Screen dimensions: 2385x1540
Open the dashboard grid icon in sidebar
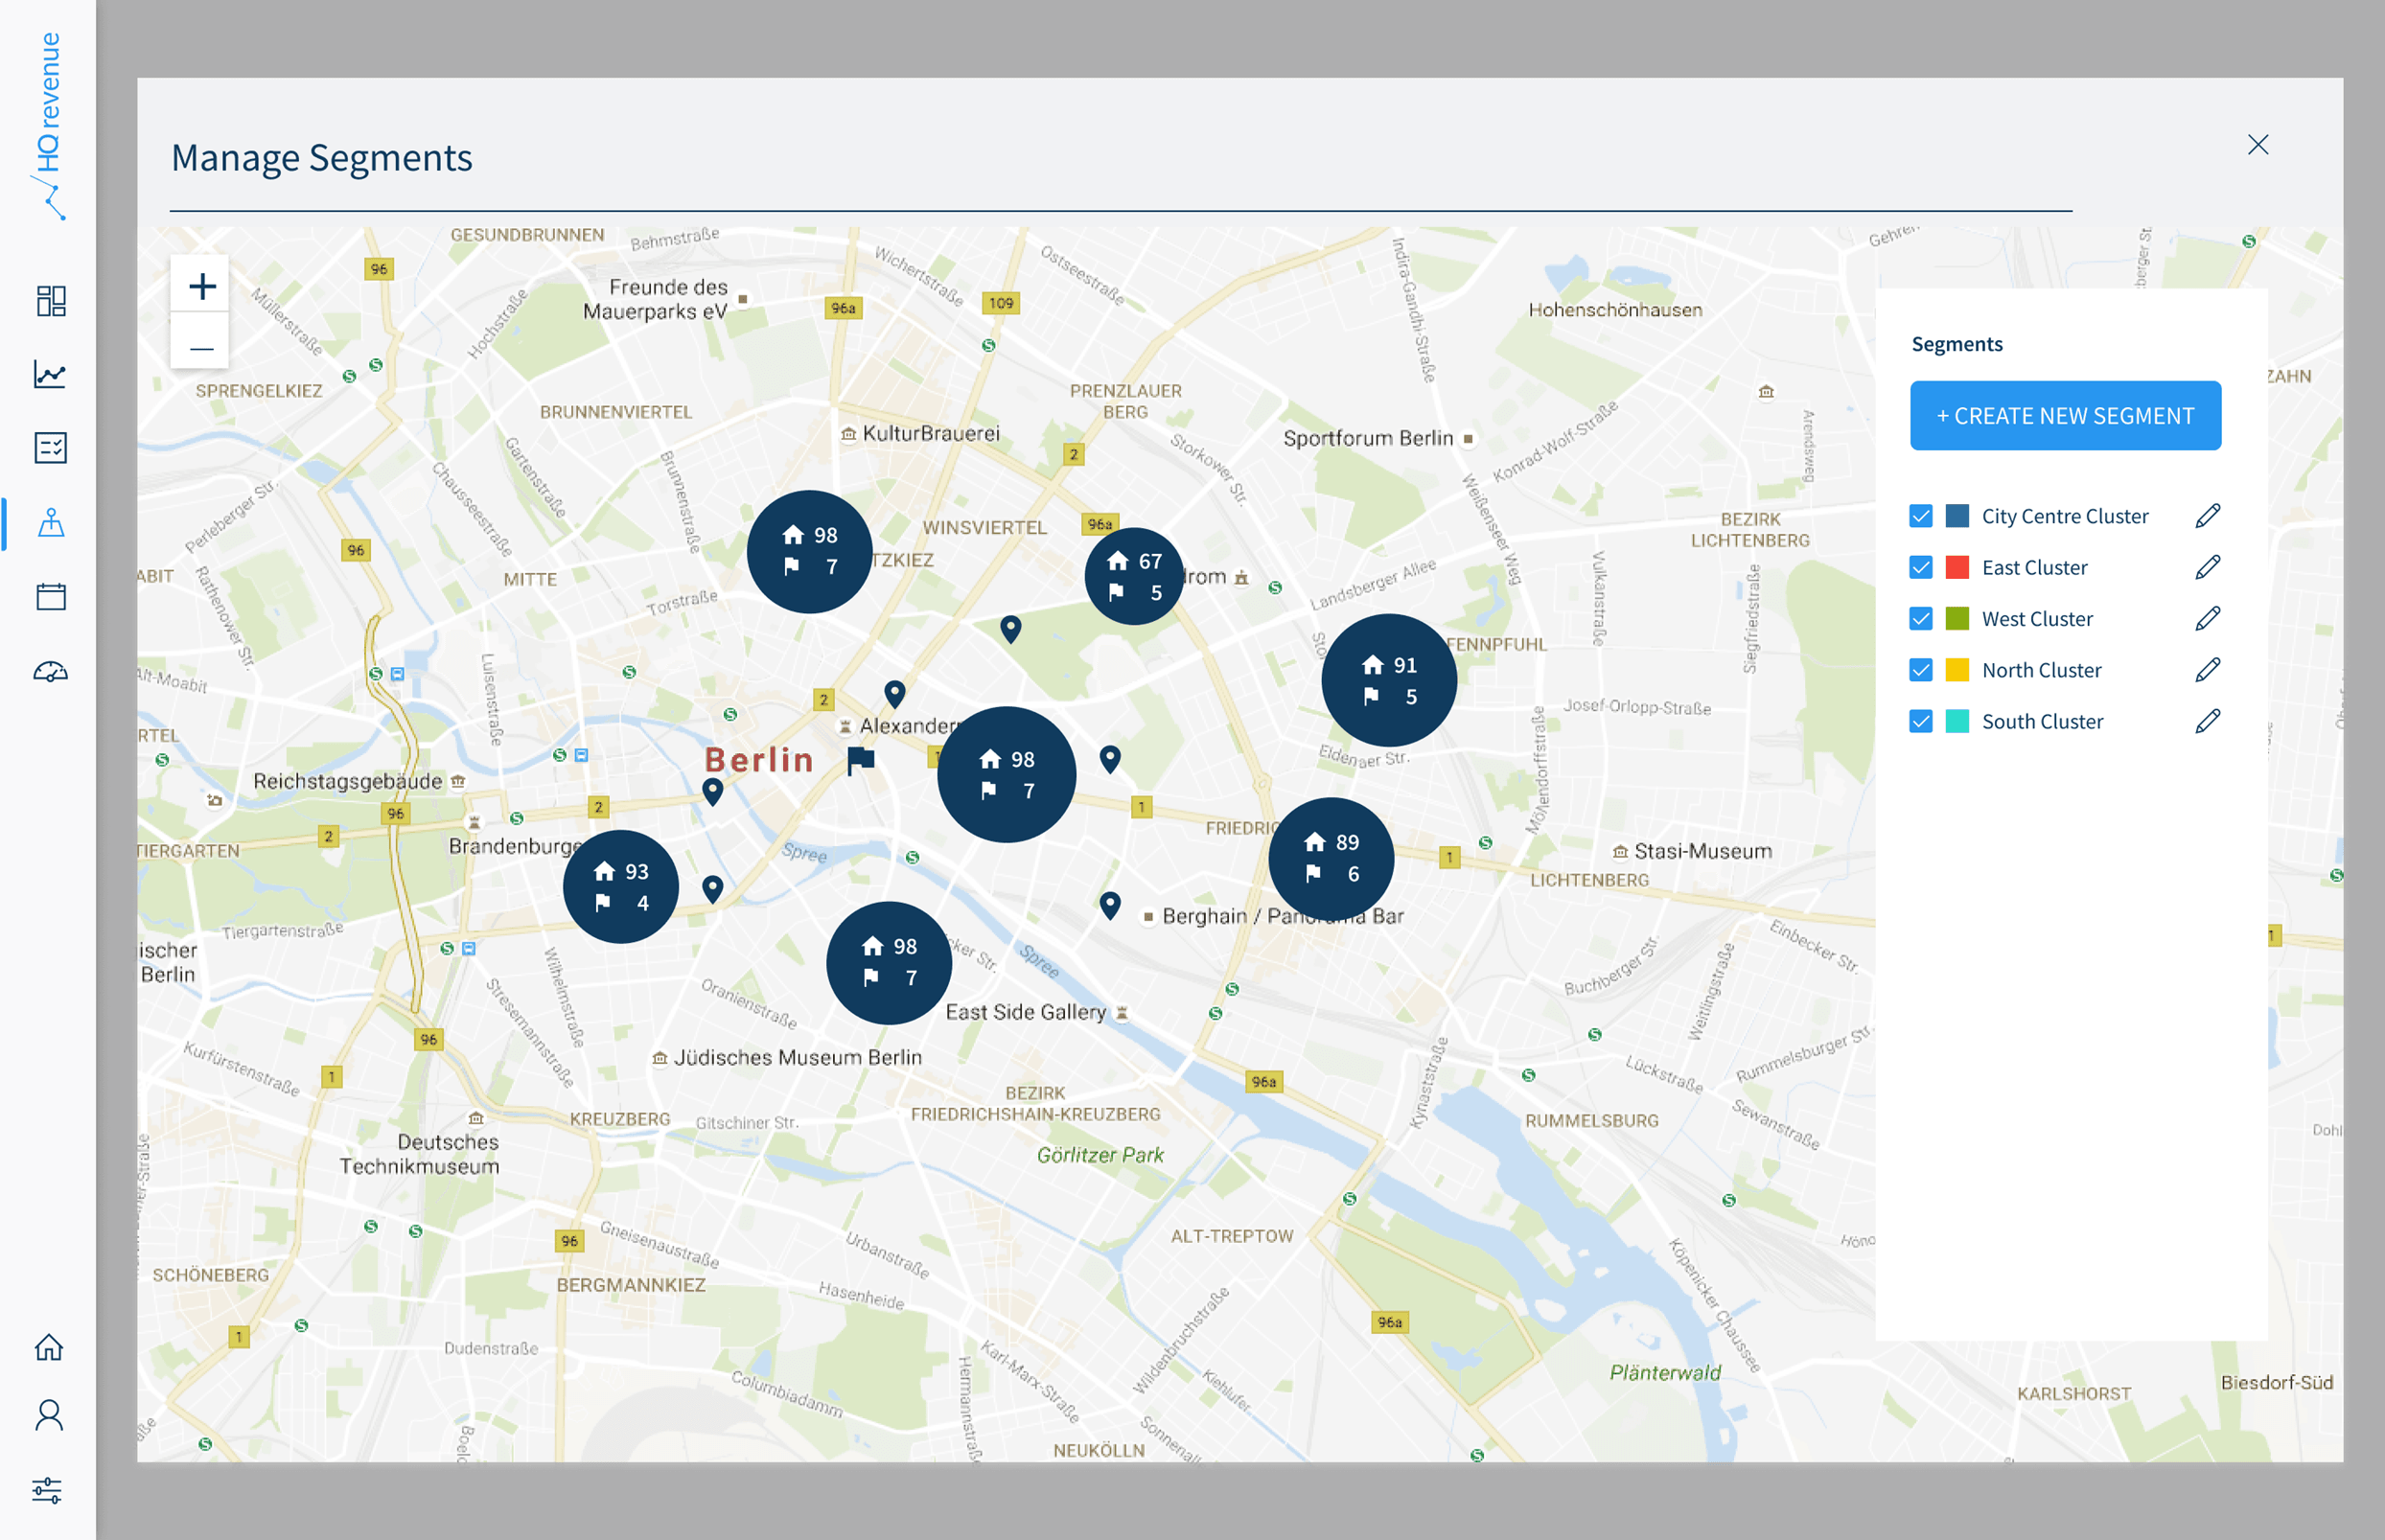pyautogui.click(x=51, y=300)
